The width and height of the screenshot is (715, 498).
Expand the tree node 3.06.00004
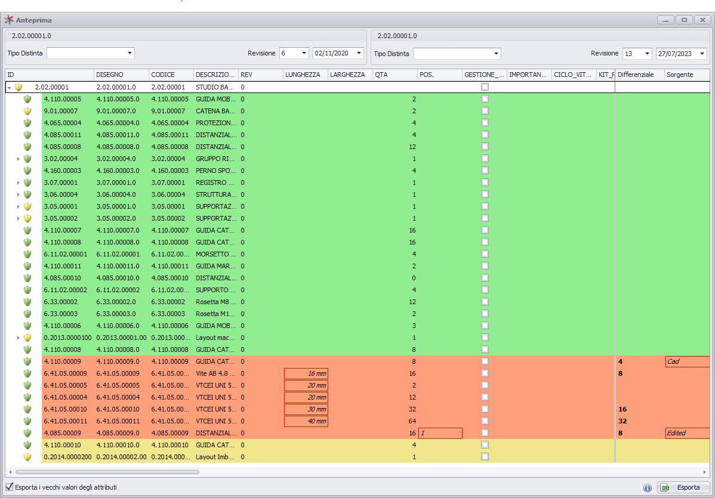coord(19,194)
